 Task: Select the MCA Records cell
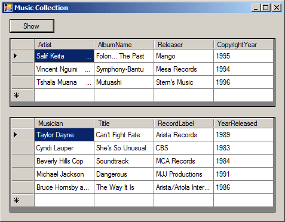click(x=183, y=161)
